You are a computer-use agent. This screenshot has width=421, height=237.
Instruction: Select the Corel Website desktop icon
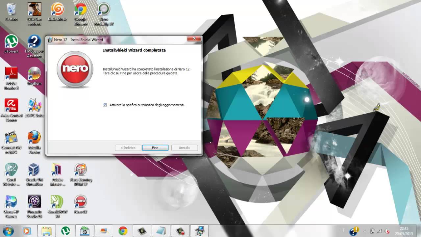[11, 174]
